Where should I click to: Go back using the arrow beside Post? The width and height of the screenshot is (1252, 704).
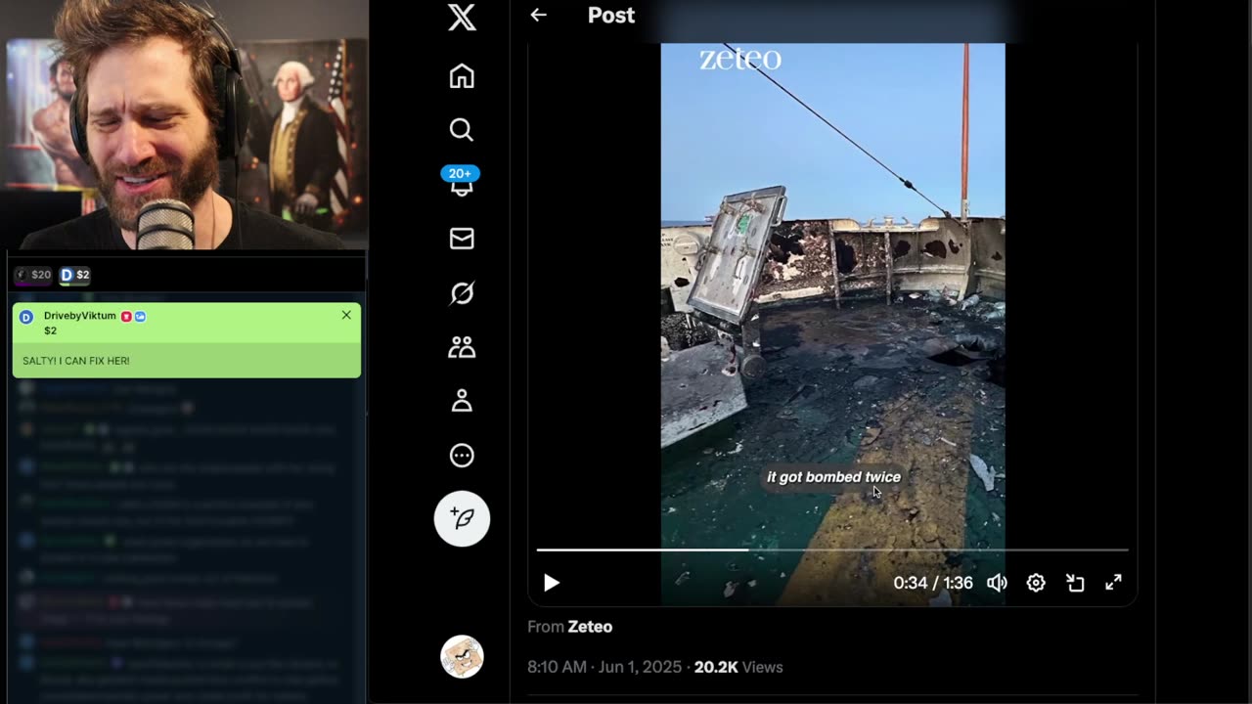coord(538,15)
